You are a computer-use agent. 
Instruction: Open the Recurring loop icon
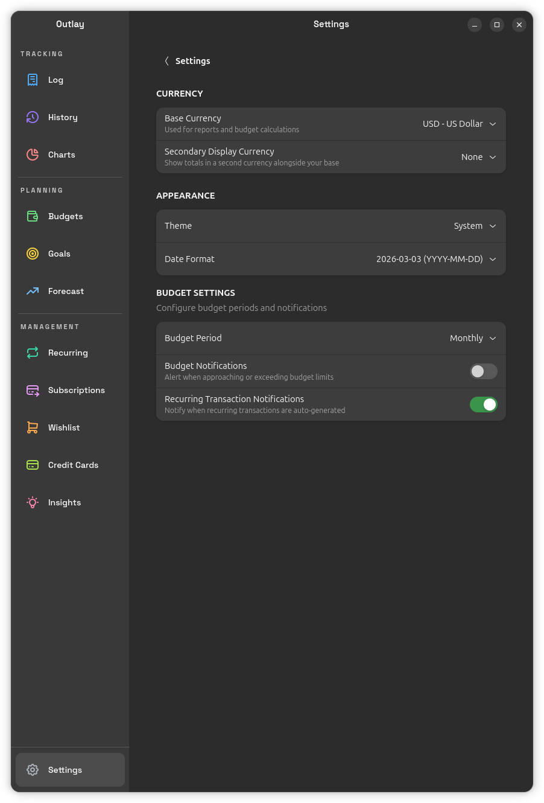point(33,353)
